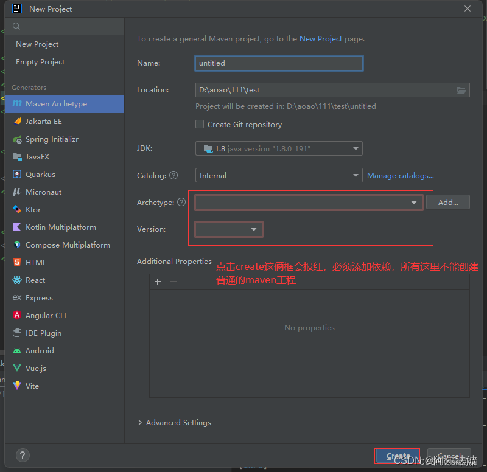Remove property with minus icon
This screenshot has width=487, height=472.
tap(173, 282)
